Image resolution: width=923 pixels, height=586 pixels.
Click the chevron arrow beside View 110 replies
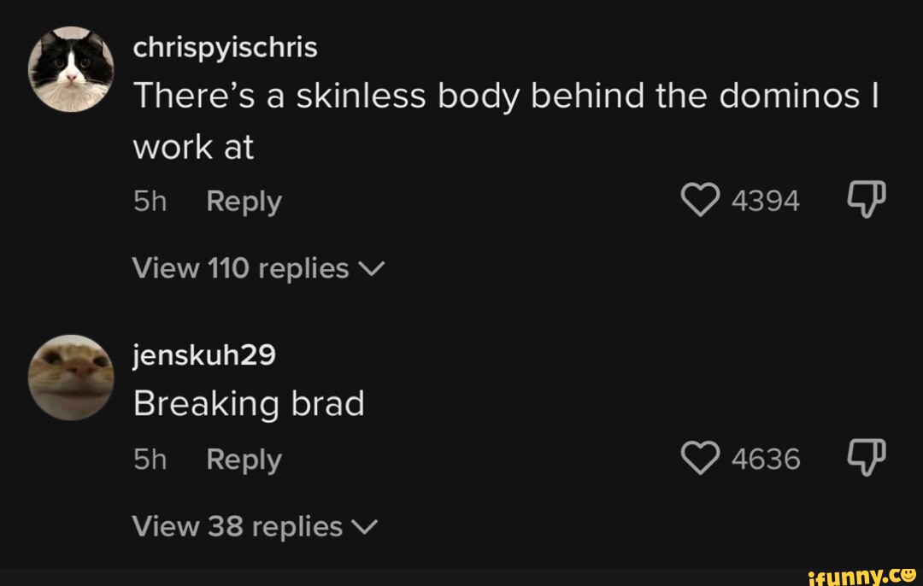[x=370, y=270]
